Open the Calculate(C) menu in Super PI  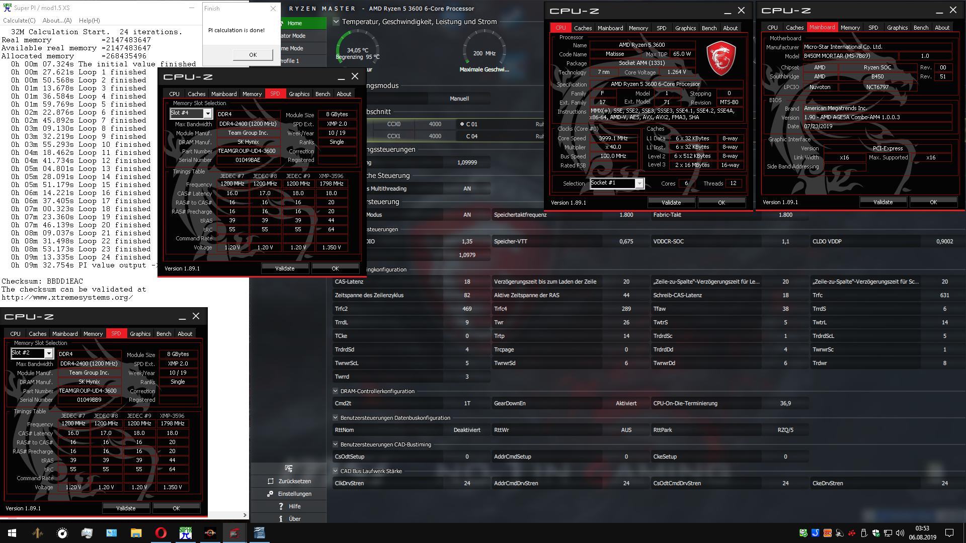click(19, 21)
